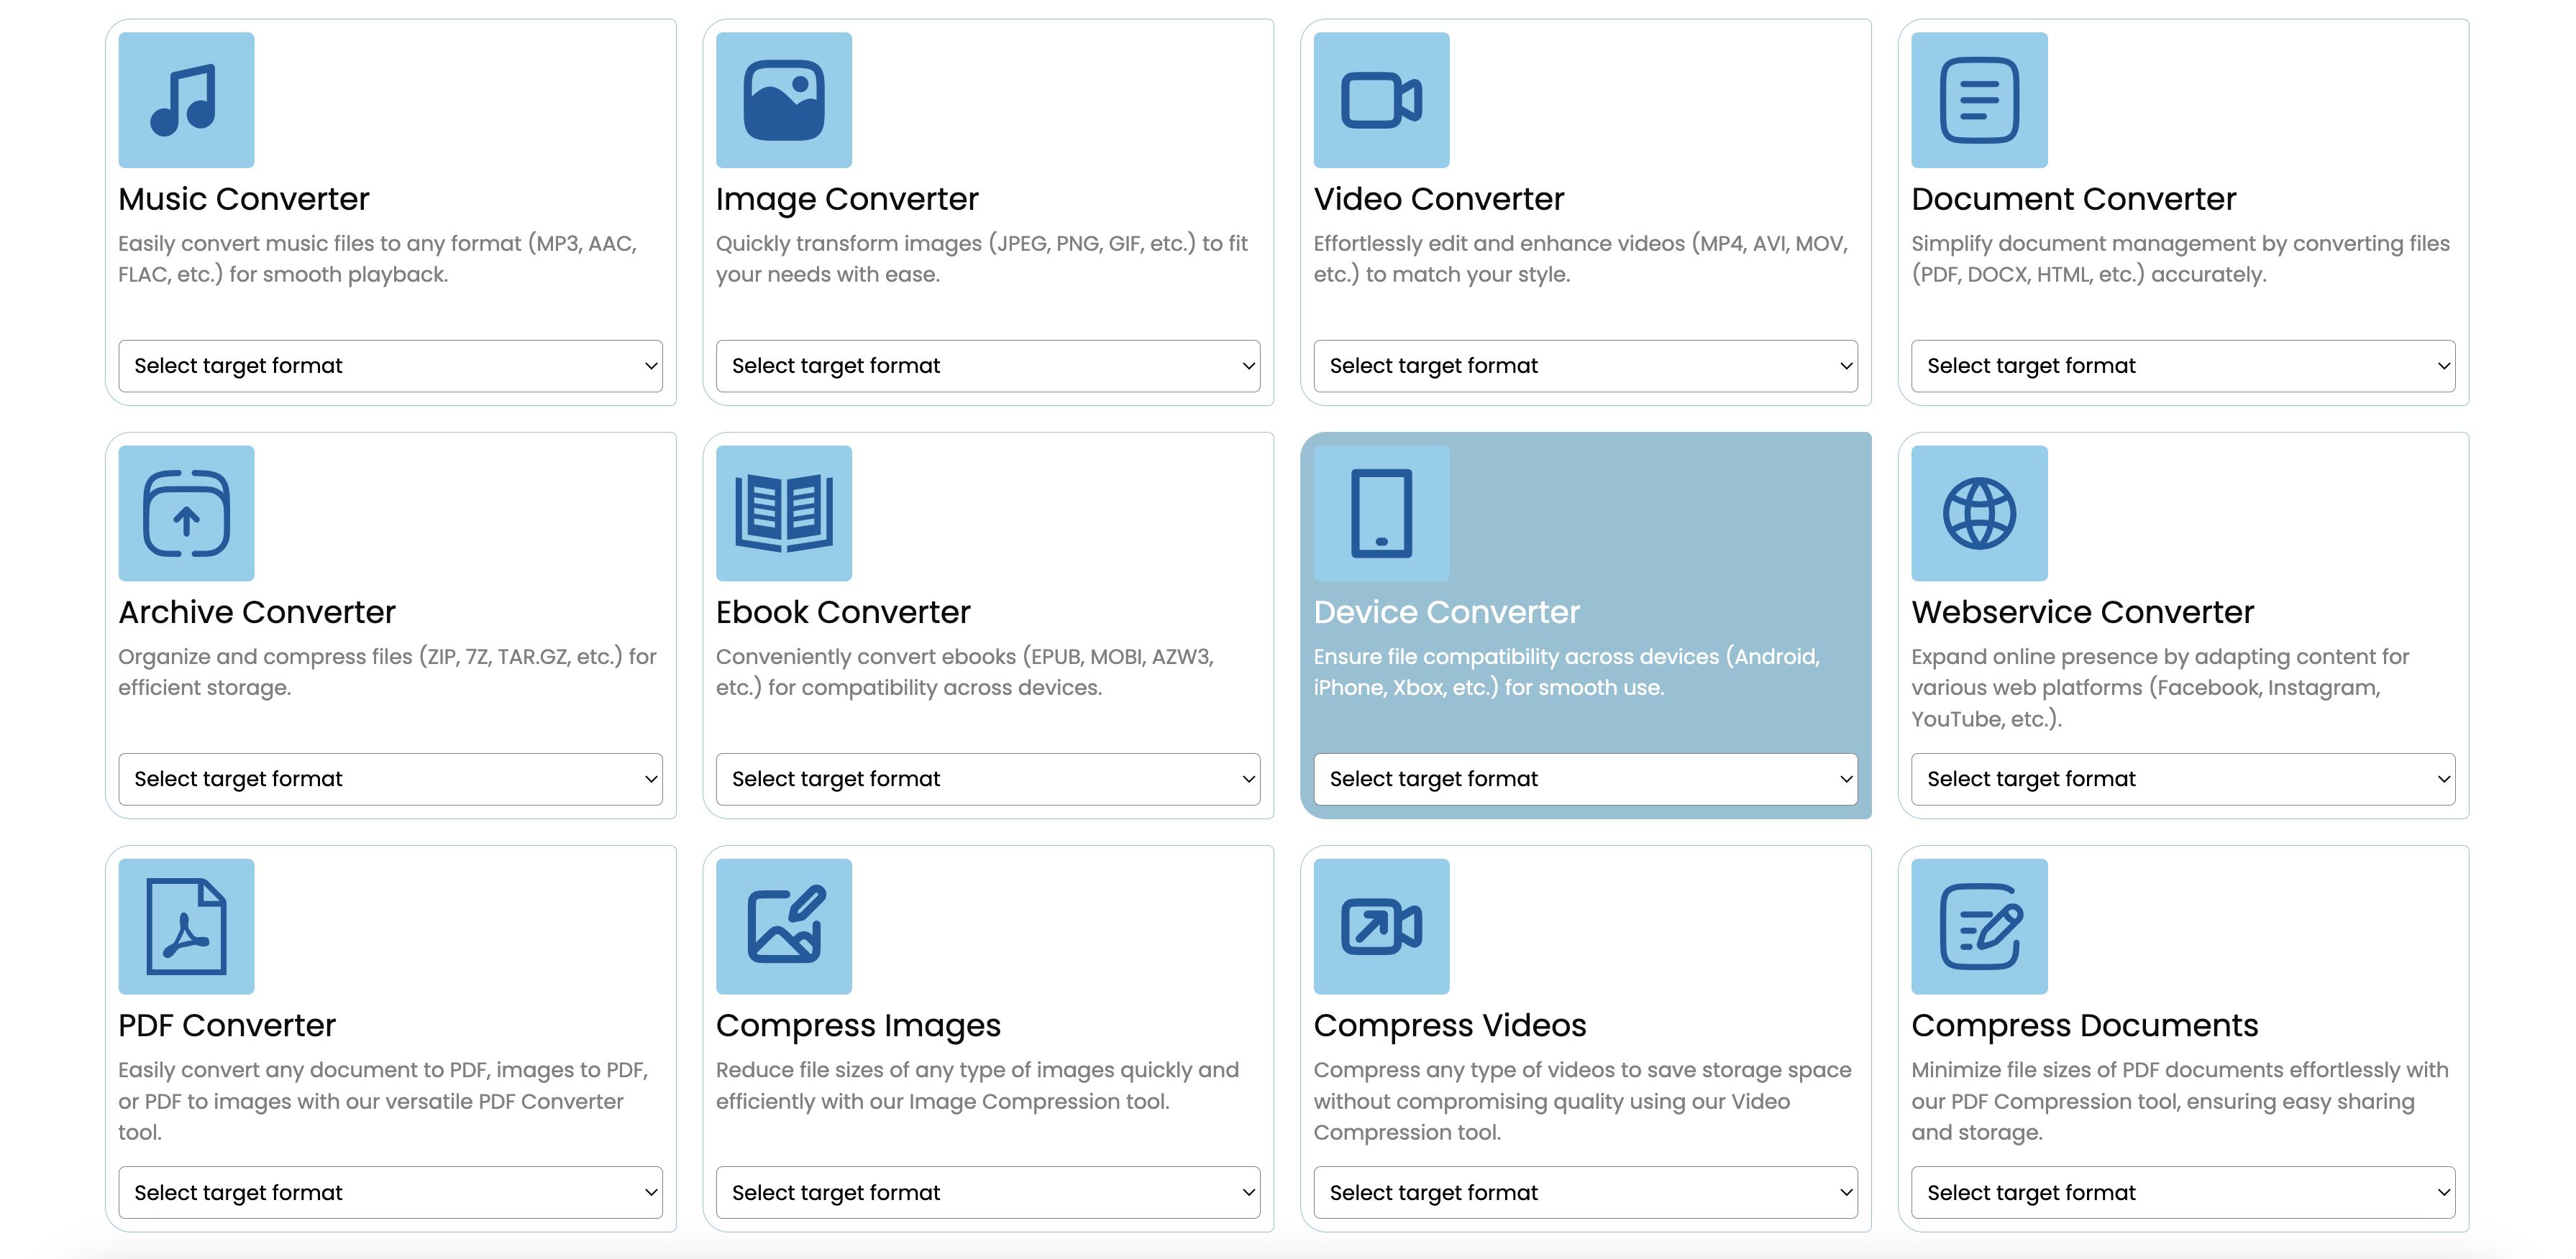Click the Webservice Converter globe icon
2576x1259 pixels.
tap(1978, 514)
